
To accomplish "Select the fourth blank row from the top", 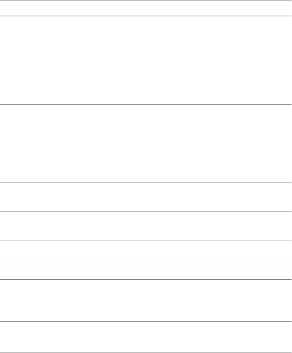I will (146, 197).
